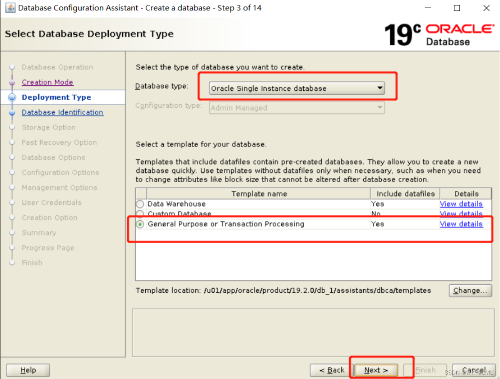Click the template location path text
The width and height of the screenshot is (500, 379).
317,291
